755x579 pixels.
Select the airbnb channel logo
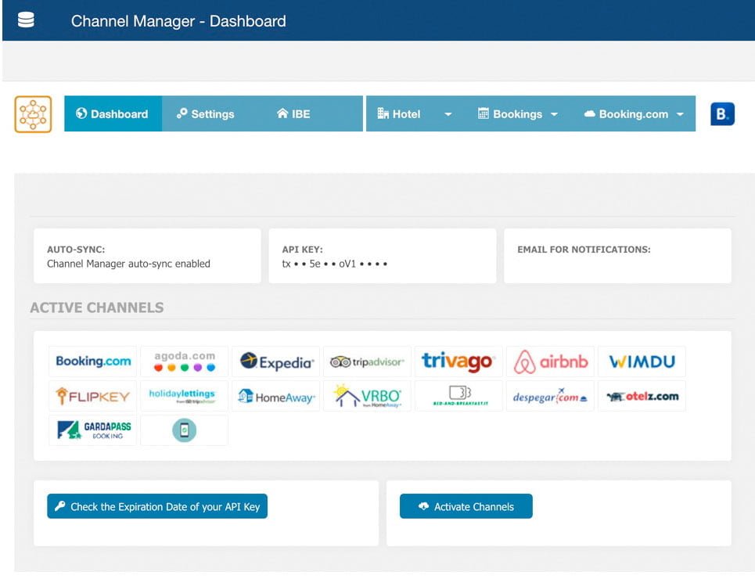coord(550,361)
